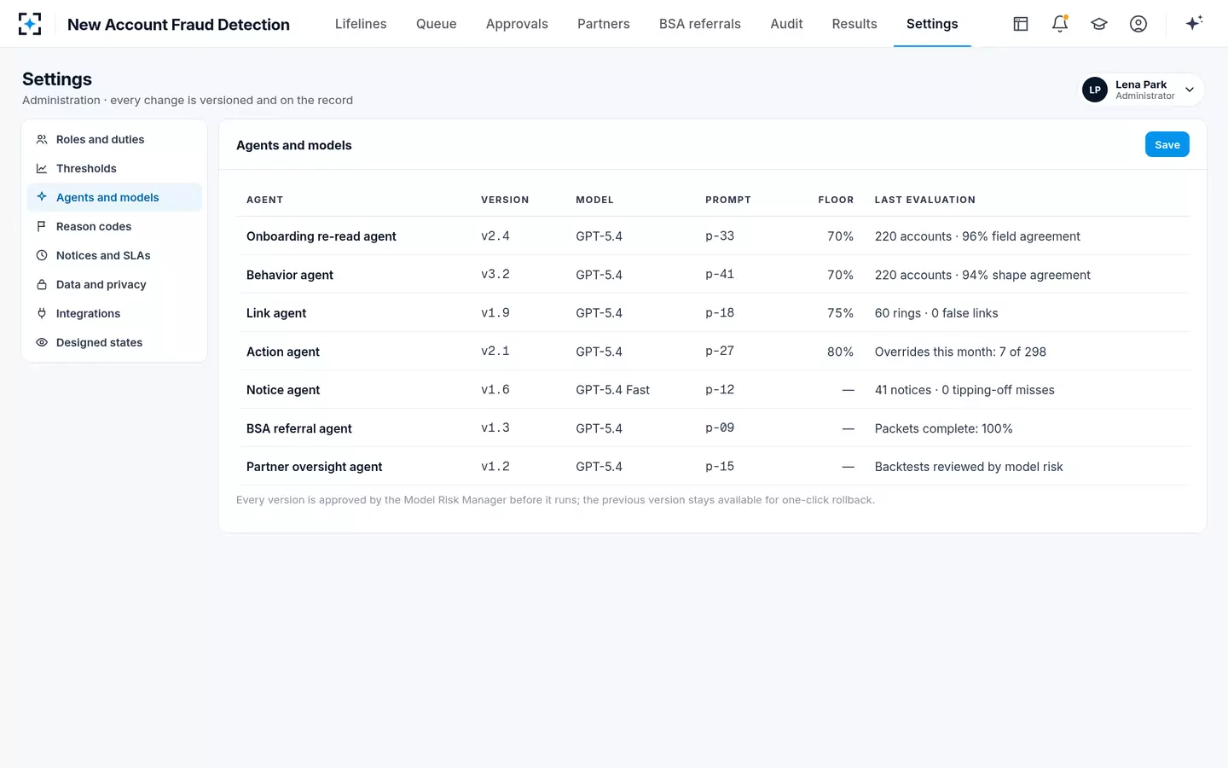1228x768 pixels.
Task: Select the Behavior agent row name
Action: click(x=290, y=275)
